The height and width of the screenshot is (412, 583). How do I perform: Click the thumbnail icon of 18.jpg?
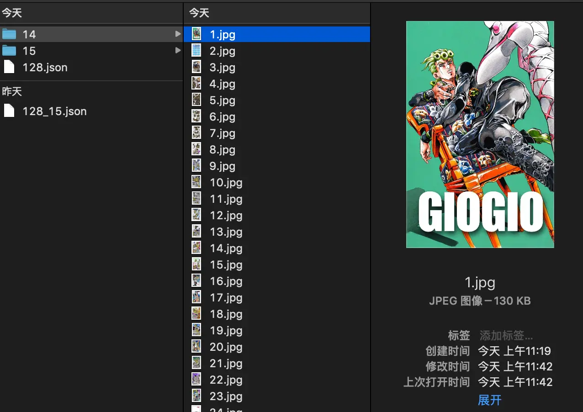point(196,313)
